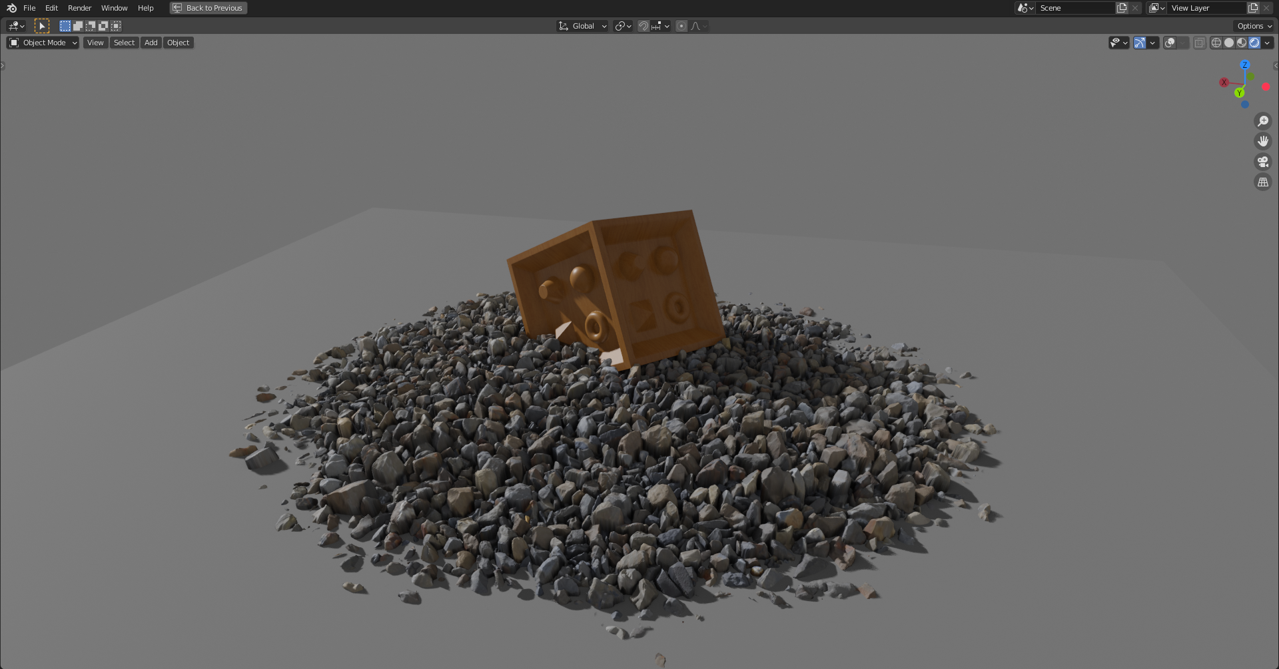Toggle the camera view
This screenshot has height=669, width=1279.
pyautogui.click(x=1262, y=162)
